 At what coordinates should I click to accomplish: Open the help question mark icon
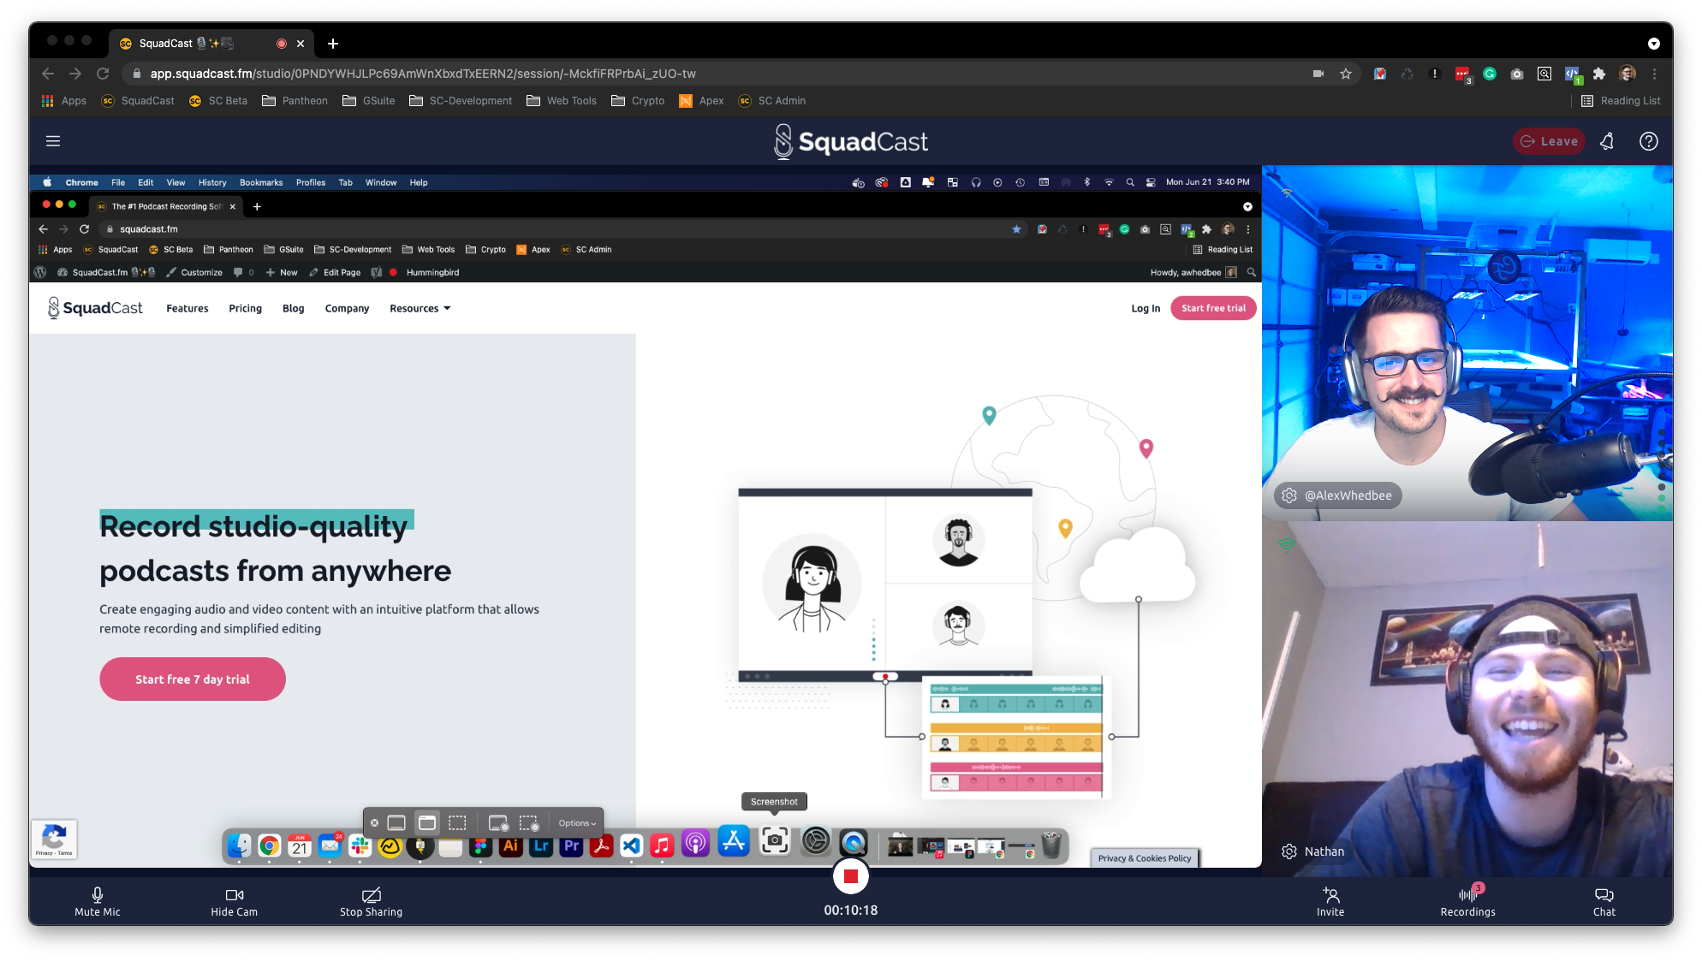coord(1648,141)
